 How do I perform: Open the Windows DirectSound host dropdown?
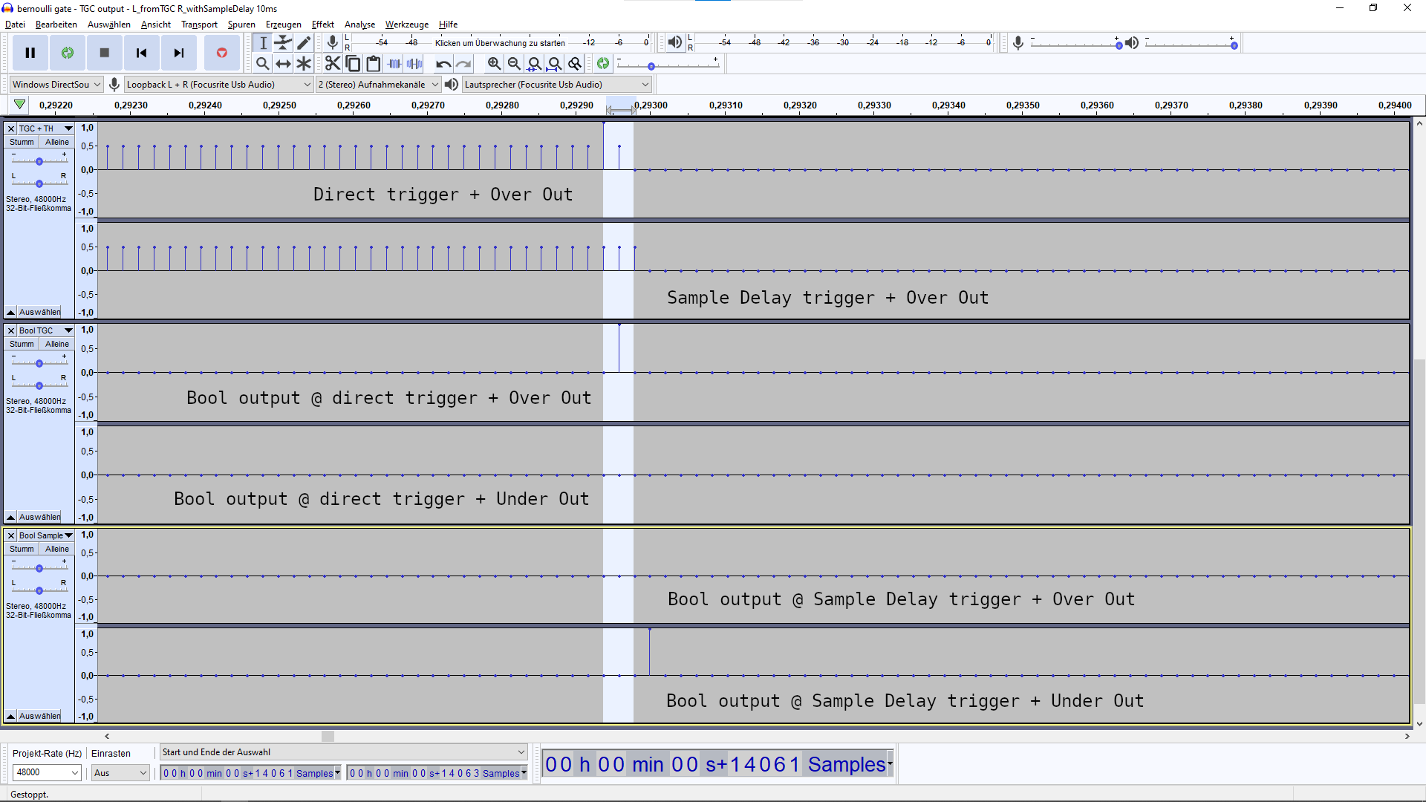pos(56,85)
